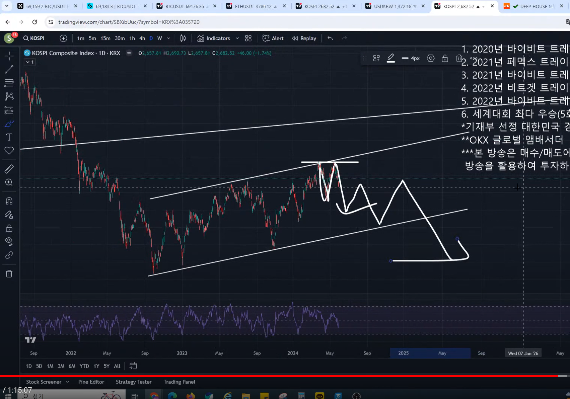570x399 pixels.
Task: Select the text annotation tool
Action: (x=9, y=137)
